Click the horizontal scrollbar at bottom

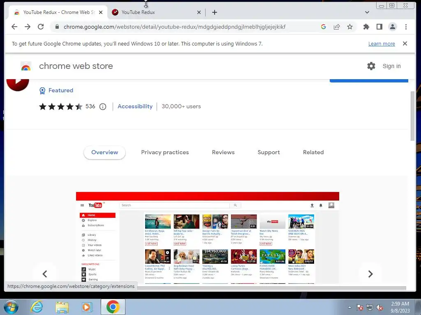tap(271, 288)
